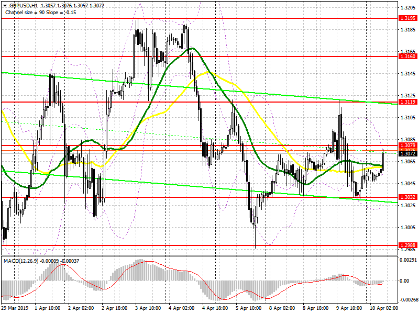Click the 0.00291 value on MACD scale
This screenshot has height=314, width=419.
point(408,260)
